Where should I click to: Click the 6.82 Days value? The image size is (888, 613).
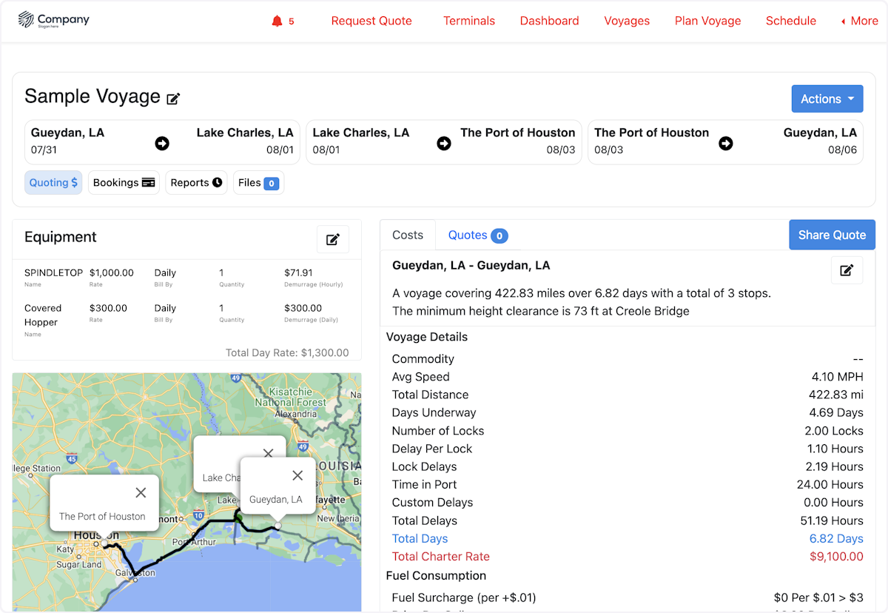(x=836, y=538)
